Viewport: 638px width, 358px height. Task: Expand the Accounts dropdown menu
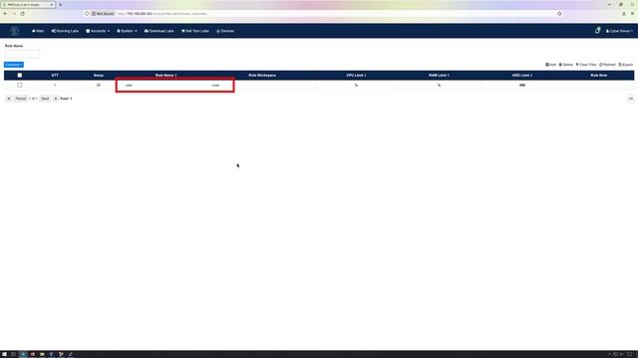pyautogui.click(x=98, y=31)
